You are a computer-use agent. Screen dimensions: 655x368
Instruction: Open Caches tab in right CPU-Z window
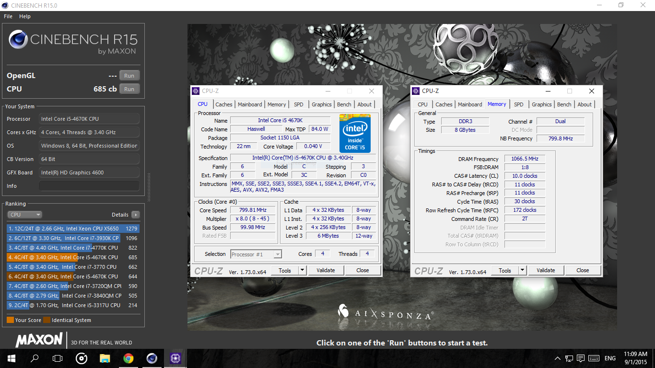click(x=444, y=104)
